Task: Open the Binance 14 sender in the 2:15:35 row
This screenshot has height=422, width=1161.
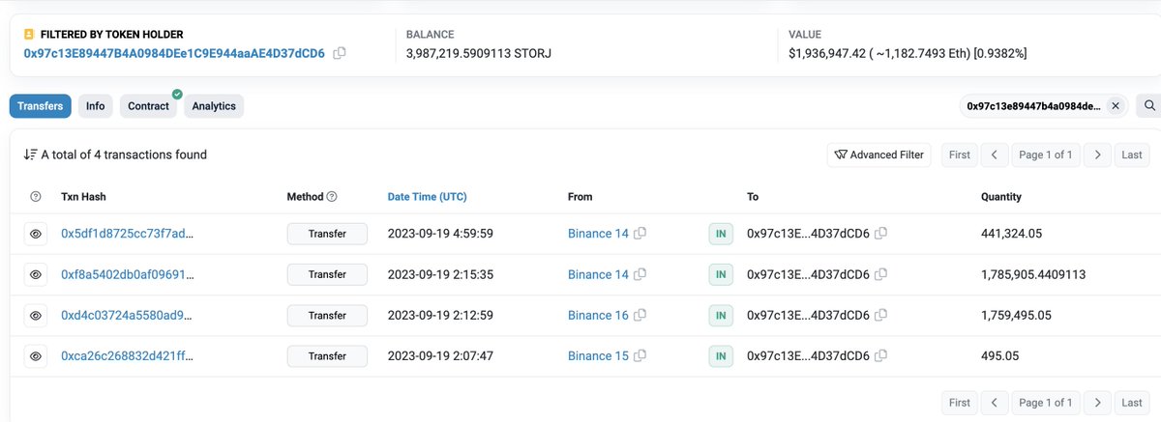Action: [x=598, y=275]
